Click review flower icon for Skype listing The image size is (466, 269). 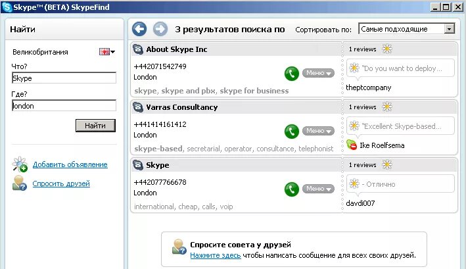tap(387, 164)
